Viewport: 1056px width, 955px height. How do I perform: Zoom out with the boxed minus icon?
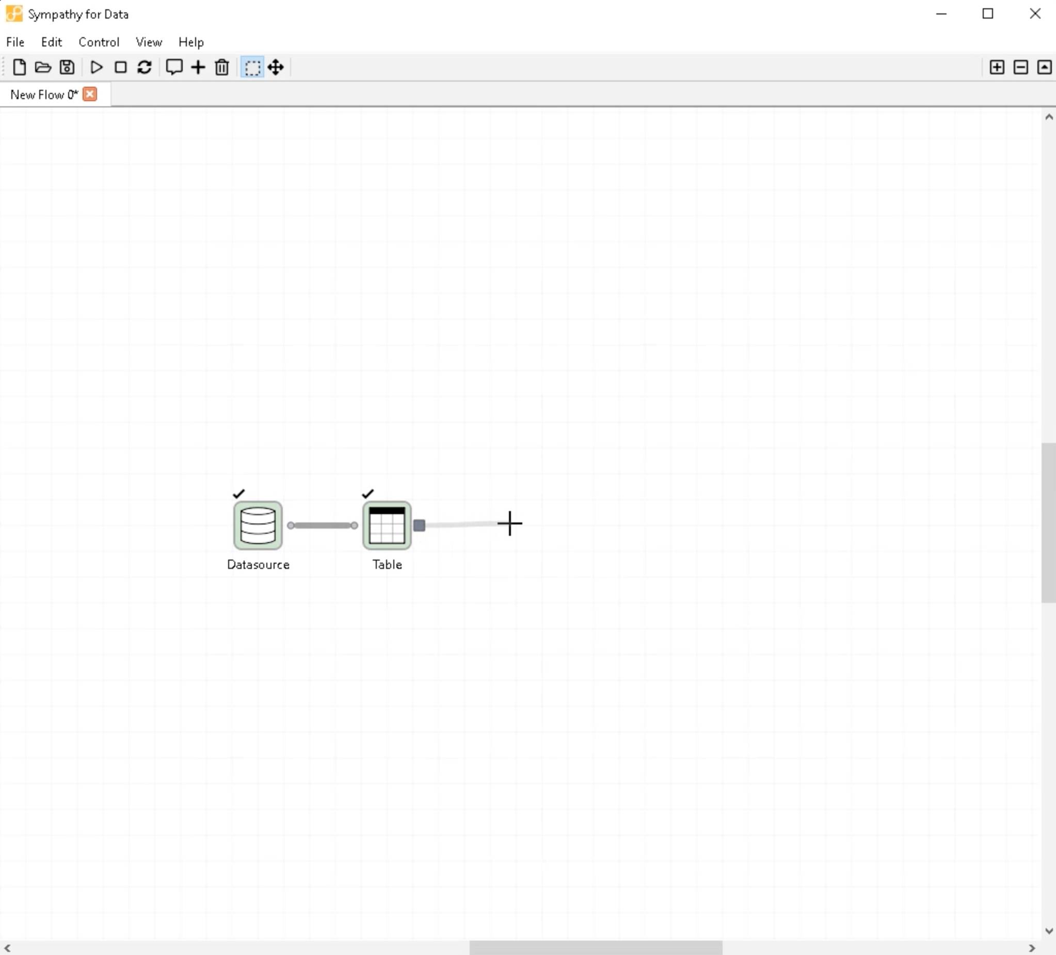pos(1020,67)
